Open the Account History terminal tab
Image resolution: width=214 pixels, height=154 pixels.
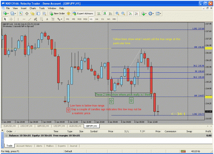[x=24, y=146]
